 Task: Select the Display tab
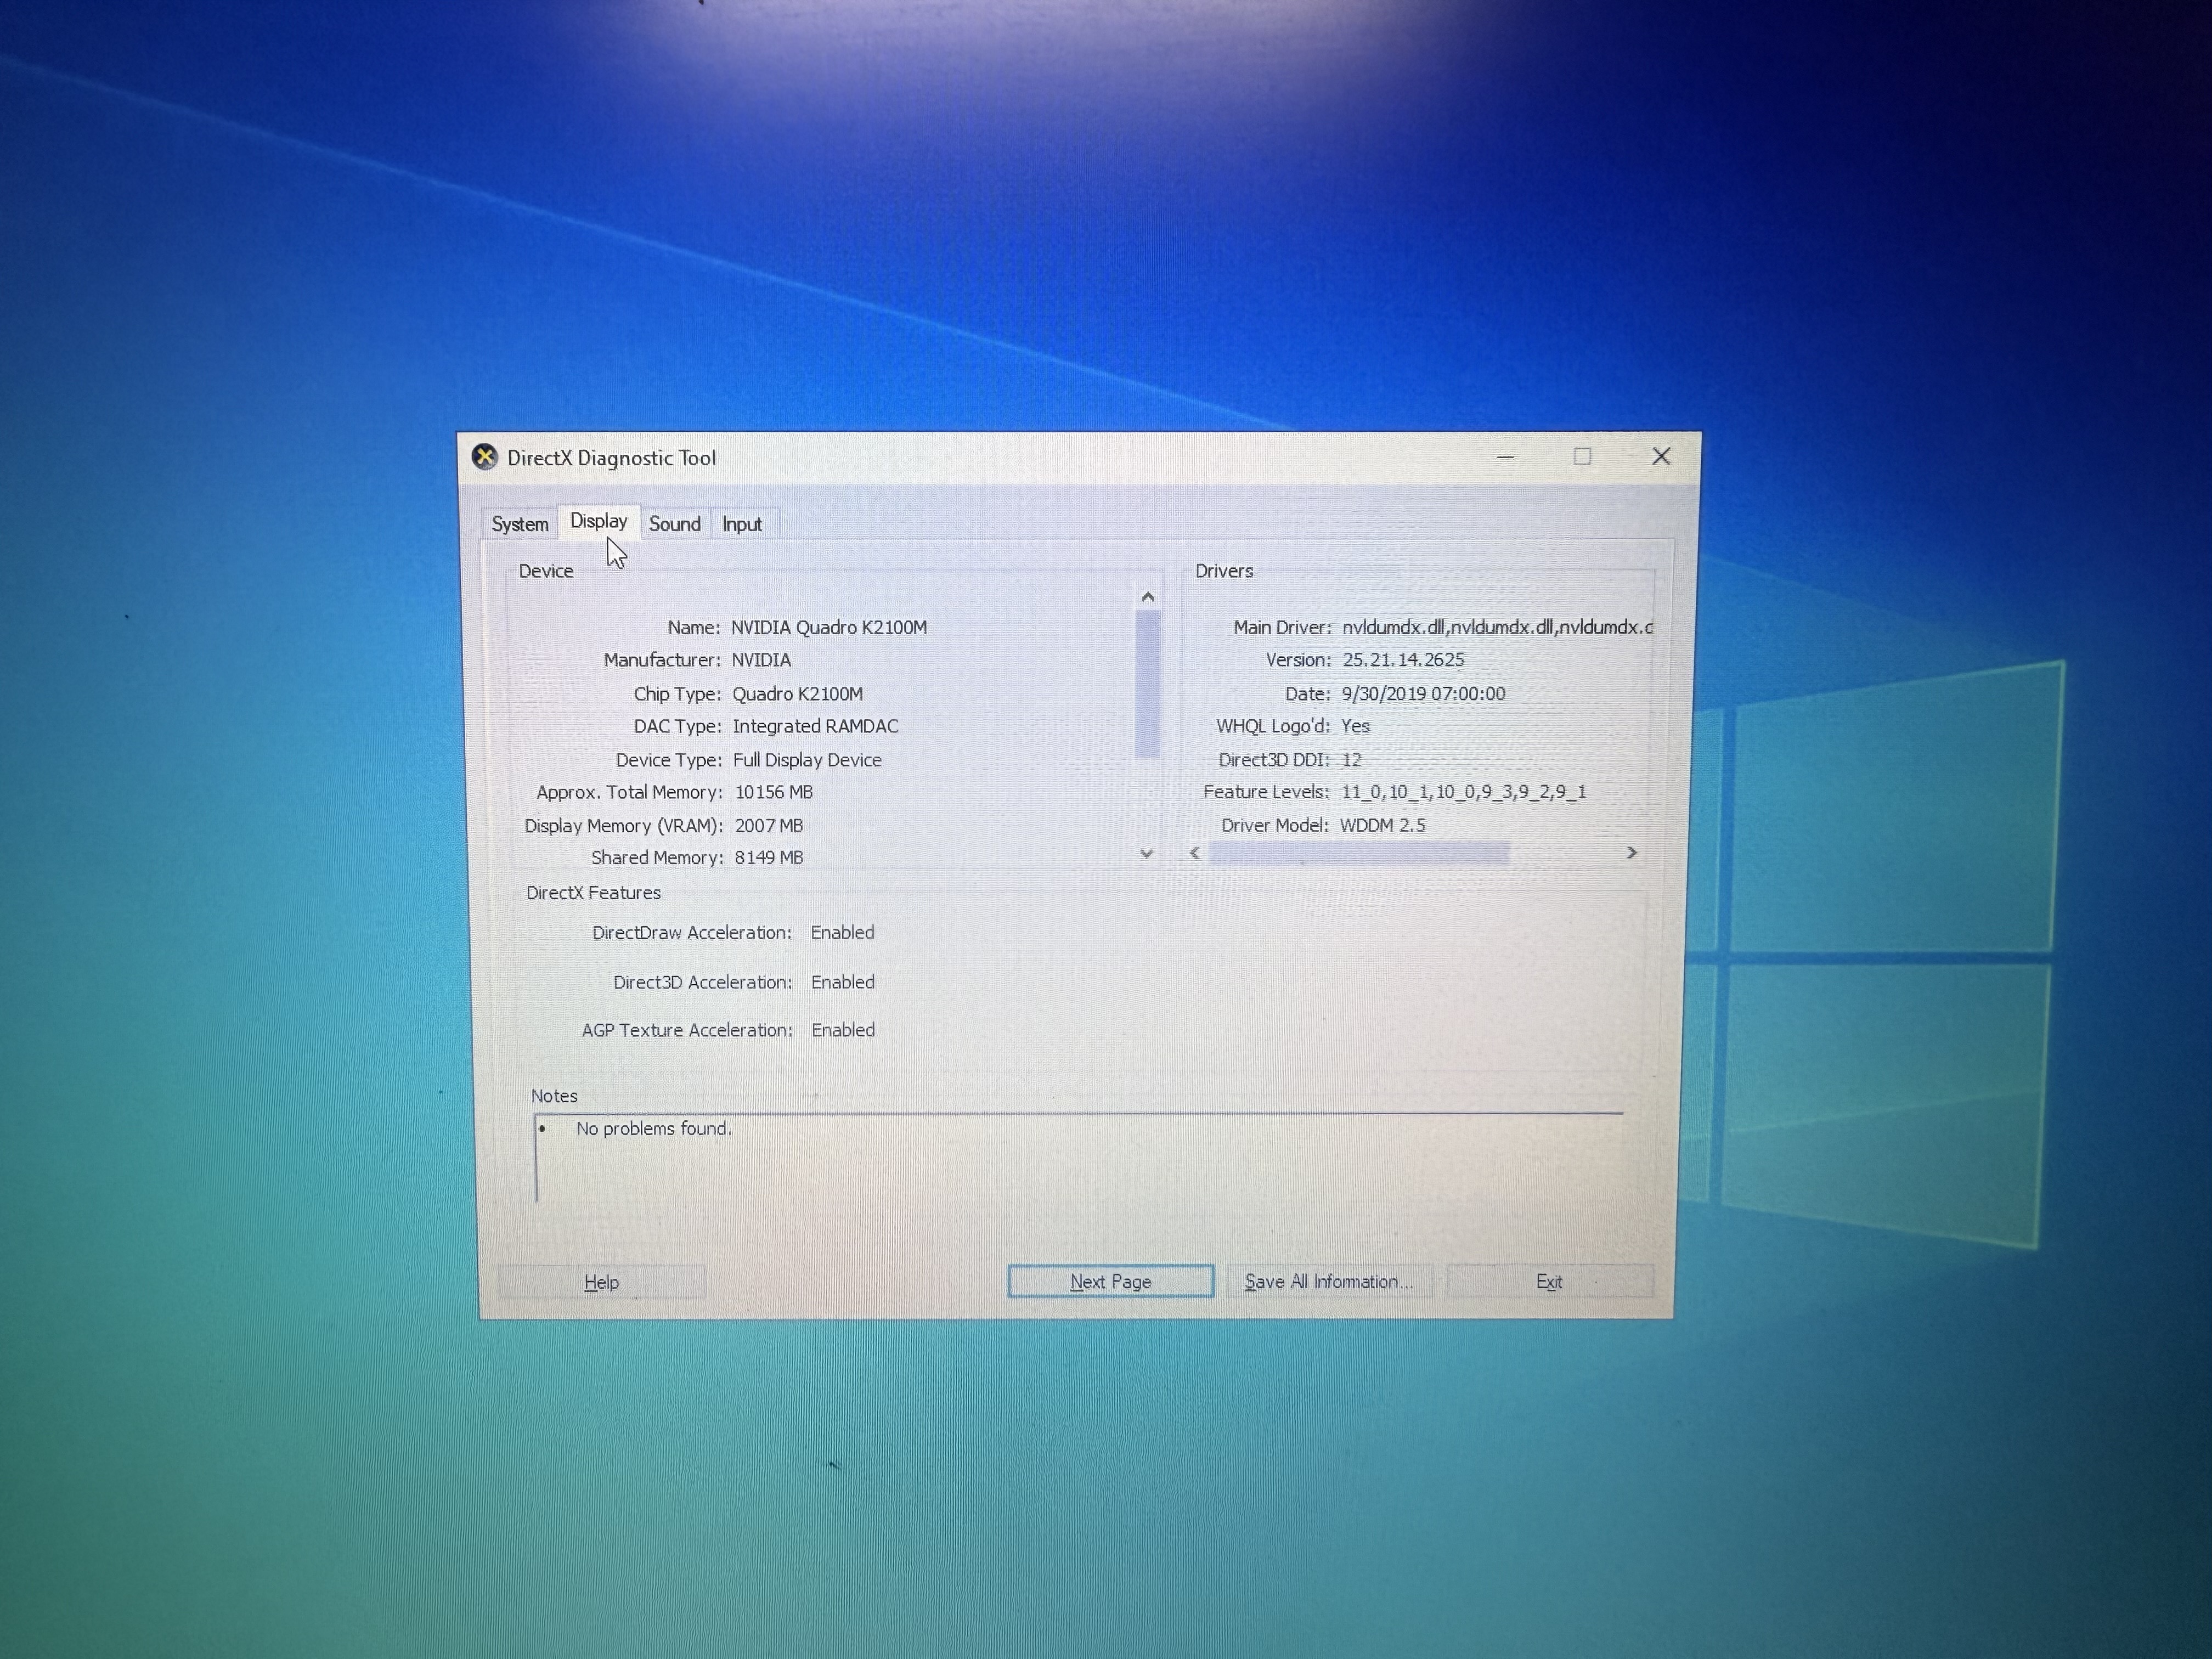[x=599, y=521]
